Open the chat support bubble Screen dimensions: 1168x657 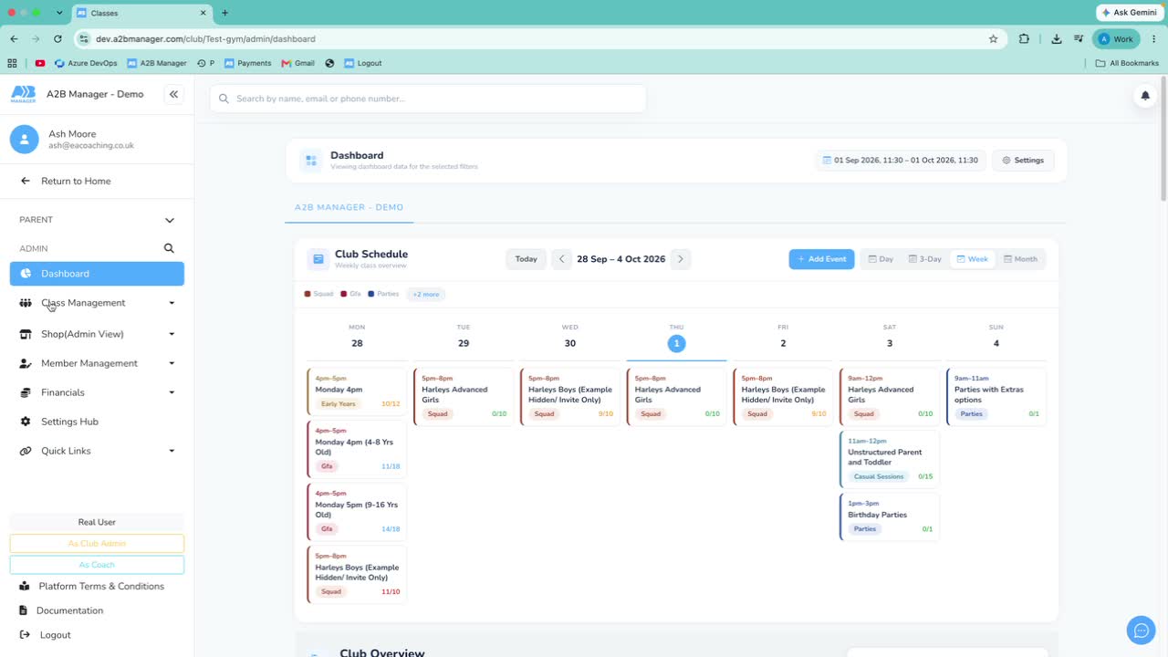pyautogui.click(x=1141, y=630)
